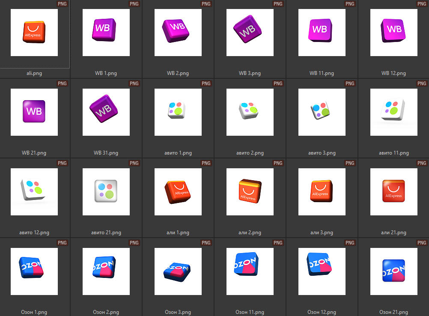Click the file name "авито 1.png"

[x=178, y=153]
